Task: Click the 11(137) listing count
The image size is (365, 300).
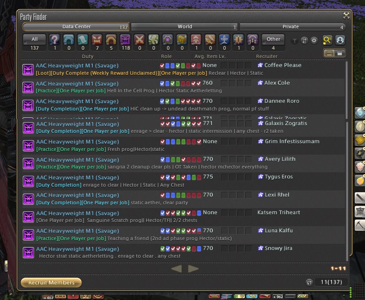Action: point(331,282)
